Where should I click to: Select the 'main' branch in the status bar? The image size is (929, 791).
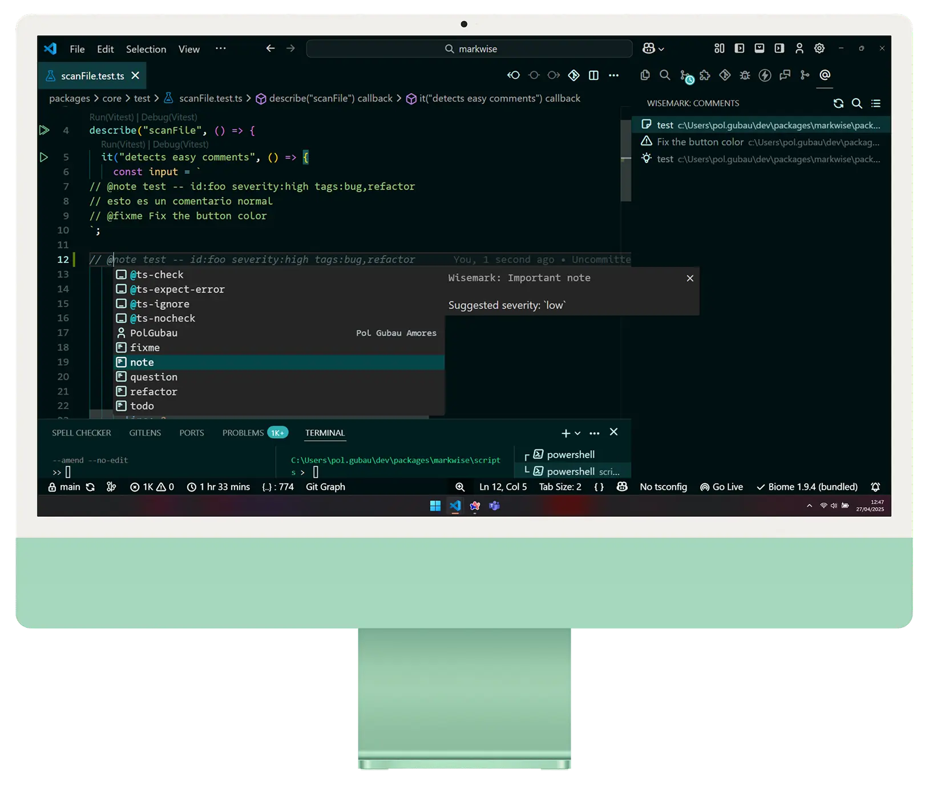point(68,486)
